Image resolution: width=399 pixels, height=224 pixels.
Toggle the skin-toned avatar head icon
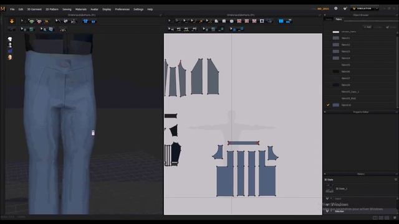tap(10, 57)
